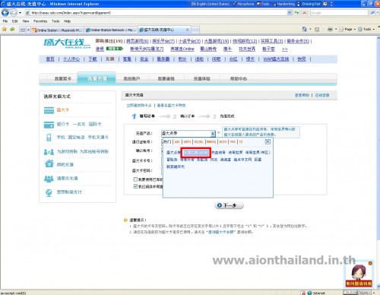Open the Quick Tabs dropdown arrow

[28, 30]
